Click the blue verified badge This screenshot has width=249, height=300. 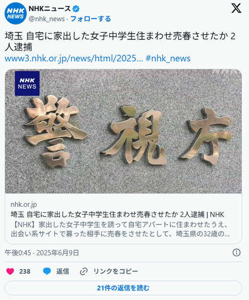click(76, 9)
